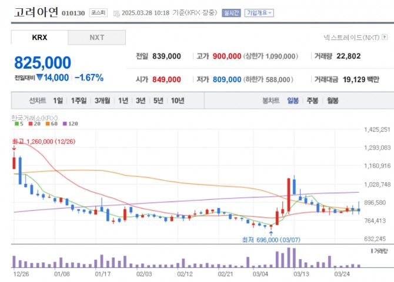
Task: Open the 넥스트레이드(NXT) help icon
Action: pos(385,38)
